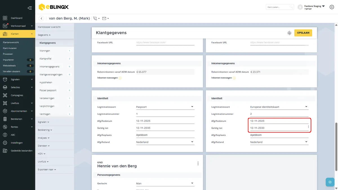Save with the OPSLAAN button
338x190 pixels.
pyautogui.click(x=303, y=33)
